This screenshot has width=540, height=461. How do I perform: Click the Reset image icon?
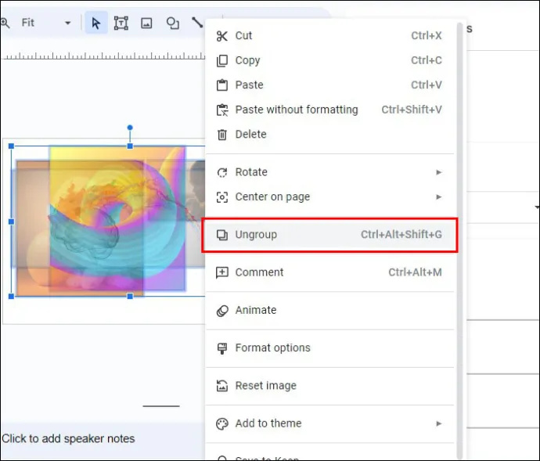(222, 386)
